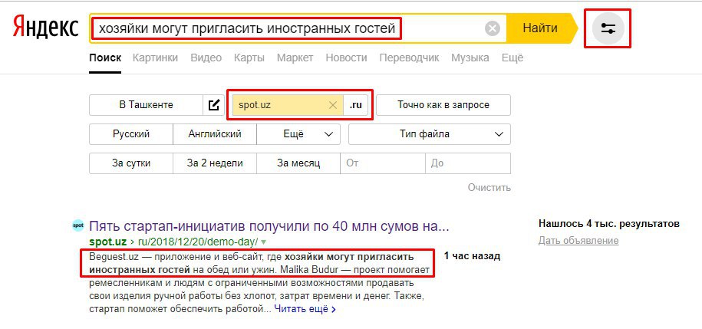Click the От date input field

pyautogui.click(x=383, y=163)
